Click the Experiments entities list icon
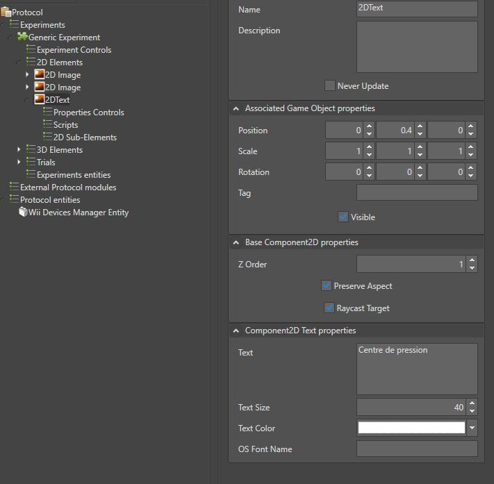The height and width of the screenshot is (484, 494). (x=31, y=174)
